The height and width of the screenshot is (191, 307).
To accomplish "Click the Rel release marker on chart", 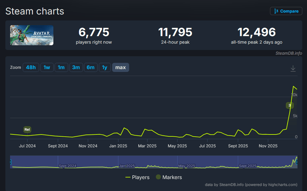I will [x=27, y=129].
